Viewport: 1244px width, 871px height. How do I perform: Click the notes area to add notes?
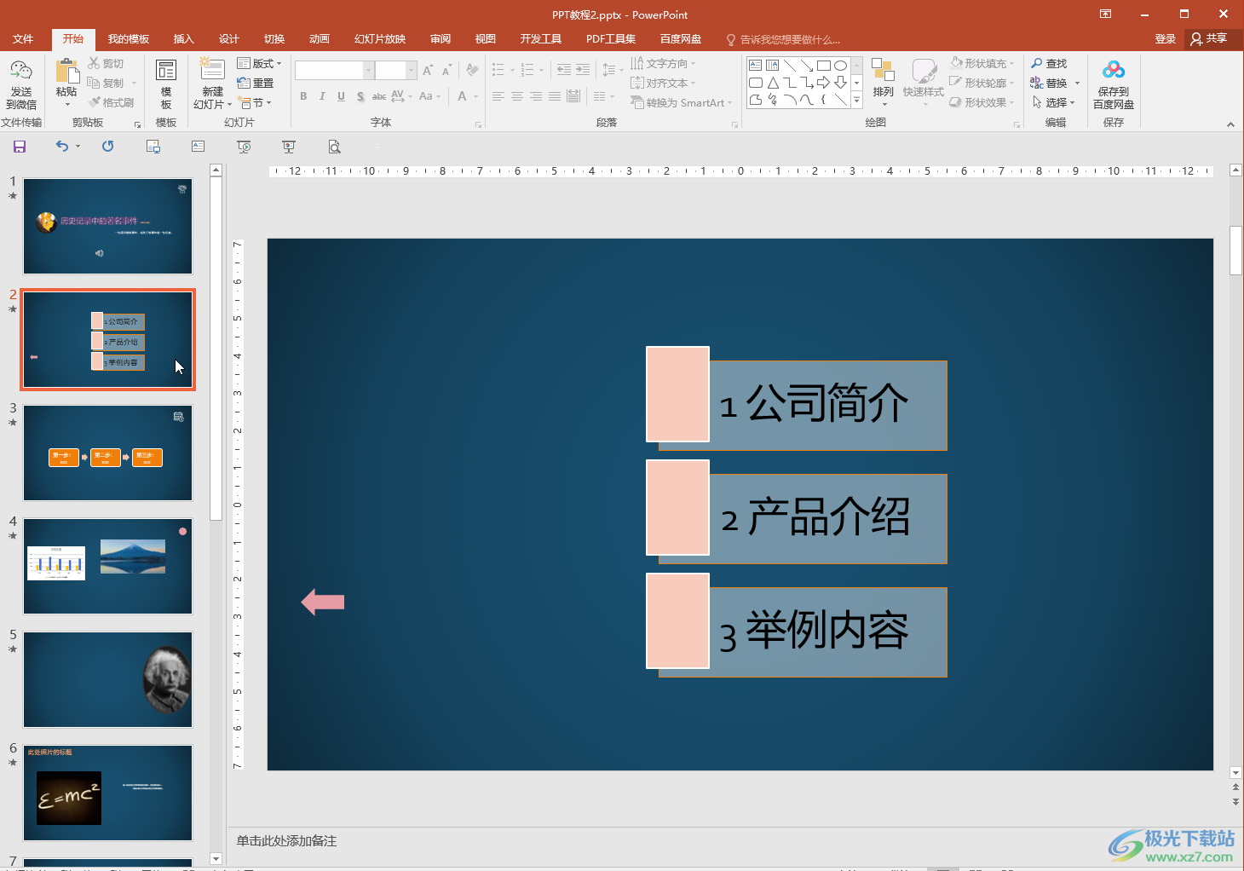tap(286, 841)
